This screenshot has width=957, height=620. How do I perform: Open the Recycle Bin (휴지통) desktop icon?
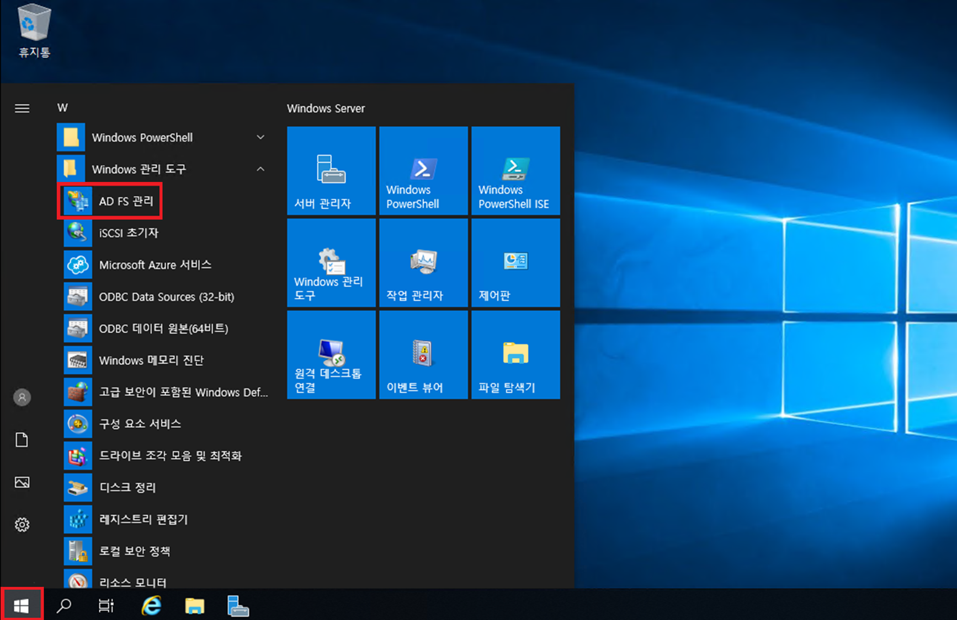pos(34,30)
